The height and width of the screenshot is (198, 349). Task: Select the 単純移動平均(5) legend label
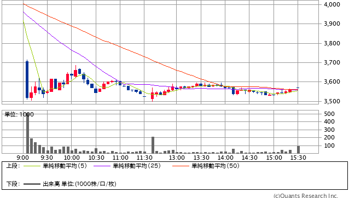click(65, 166)
